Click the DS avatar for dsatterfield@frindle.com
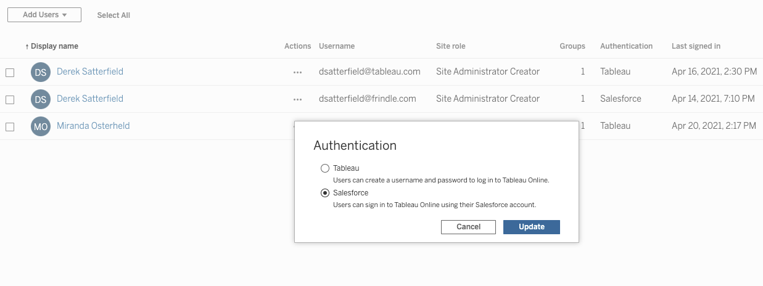The width and height of the screenshot is (763, 286). [40, 99]
